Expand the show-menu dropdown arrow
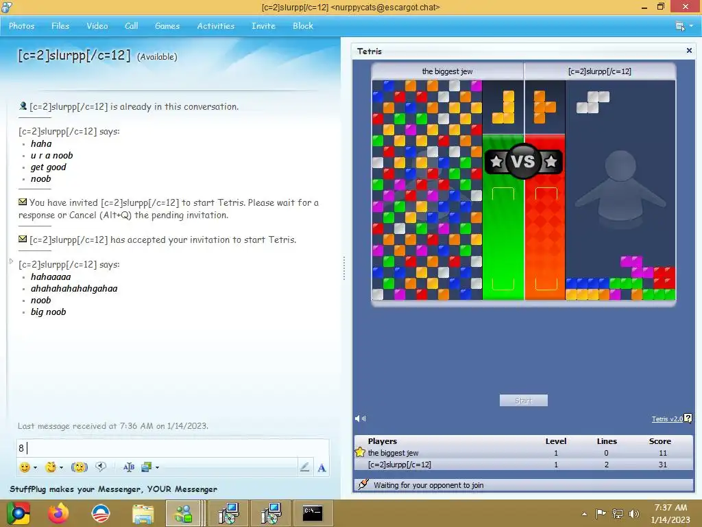 coord(691,26)
